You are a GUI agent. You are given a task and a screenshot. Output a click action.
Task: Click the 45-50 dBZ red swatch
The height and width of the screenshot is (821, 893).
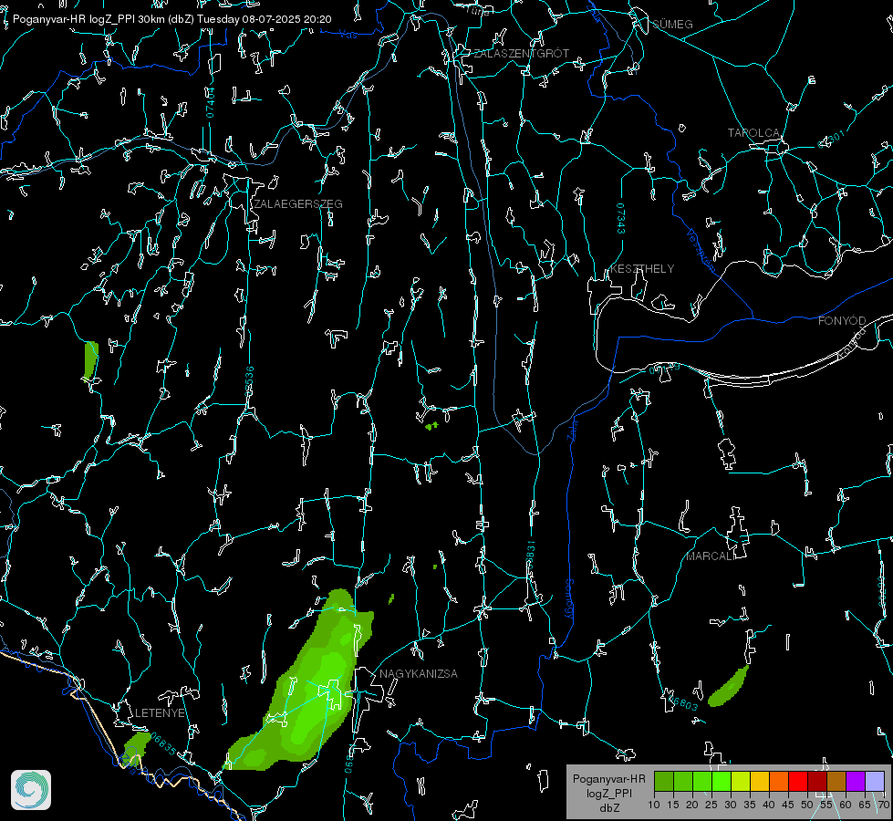(798, 781)
